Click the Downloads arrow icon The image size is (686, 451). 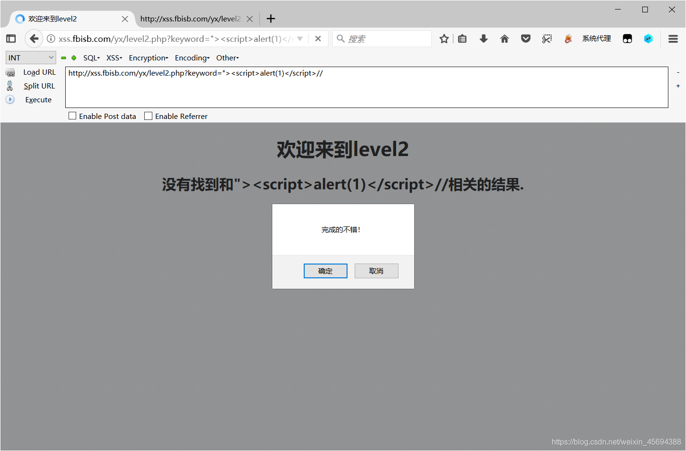pyautogui.click(x=483, y=39)
